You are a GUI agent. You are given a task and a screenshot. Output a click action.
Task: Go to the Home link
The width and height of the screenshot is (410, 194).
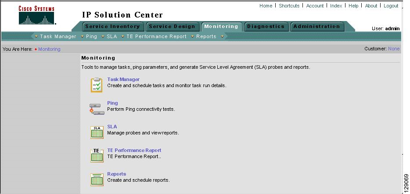coord(266,6)
